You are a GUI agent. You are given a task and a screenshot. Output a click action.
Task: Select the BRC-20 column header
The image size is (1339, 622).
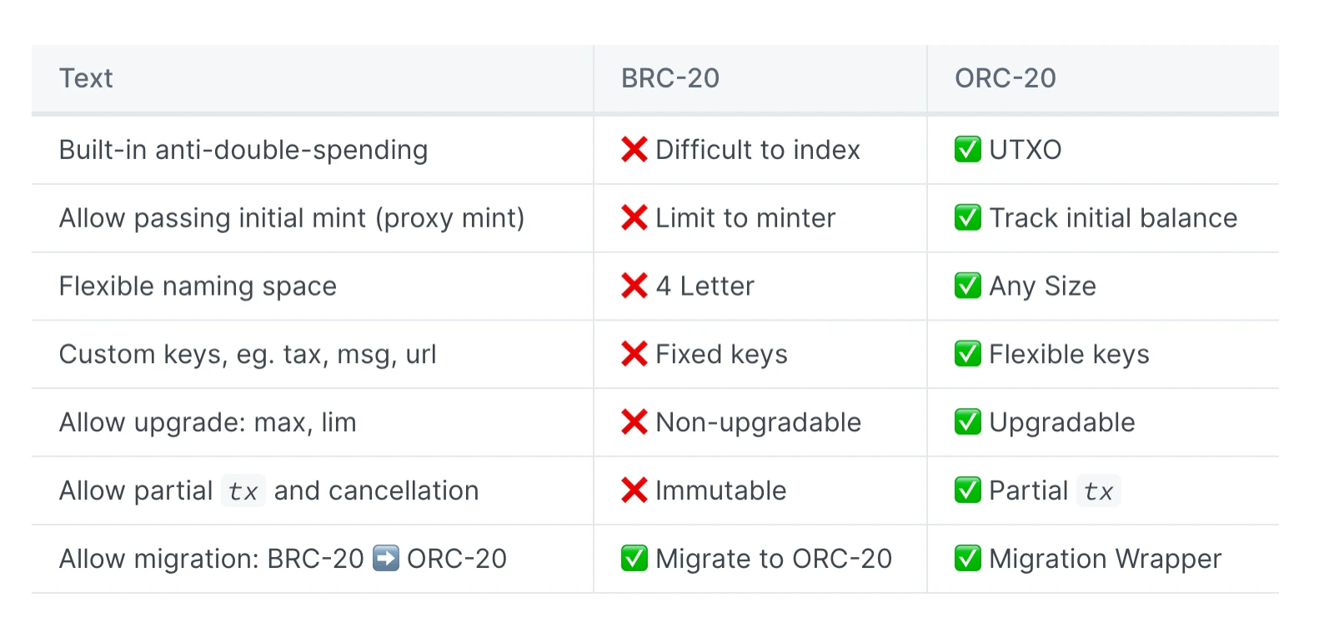point(760,78)
